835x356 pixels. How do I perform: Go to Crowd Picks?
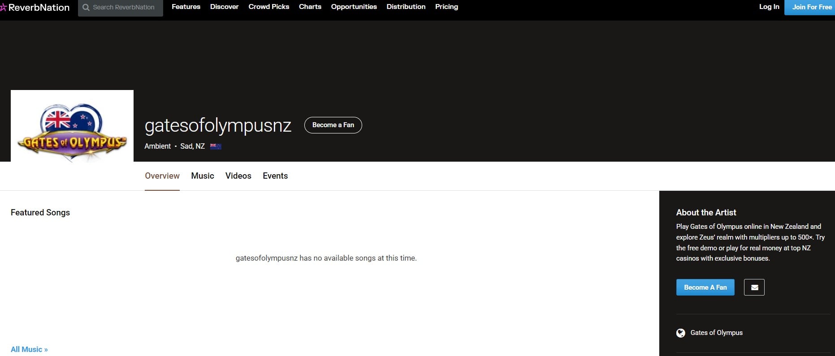click(269, 7)
